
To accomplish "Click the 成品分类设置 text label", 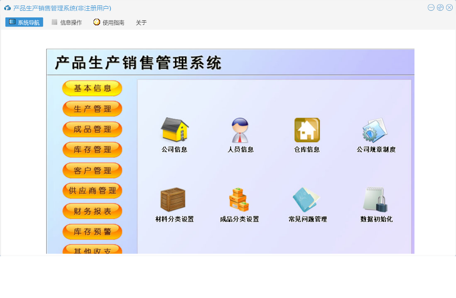I will [x=239, y=219].
